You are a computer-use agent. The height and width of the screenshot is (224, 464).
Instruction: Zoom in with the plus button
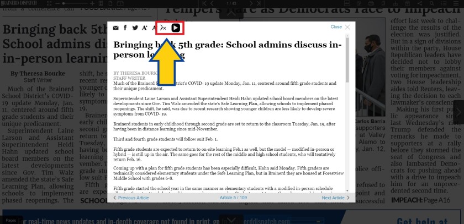pyautogui.click(x=92, y=3)
